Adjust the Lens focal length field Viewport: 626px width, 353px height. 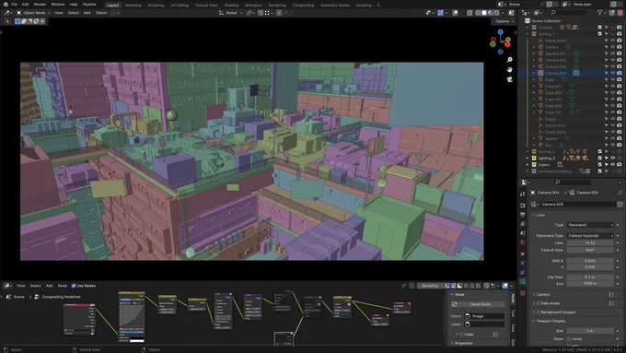590,243
